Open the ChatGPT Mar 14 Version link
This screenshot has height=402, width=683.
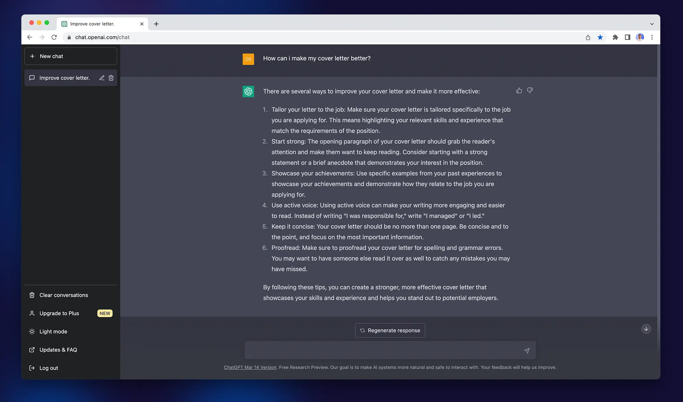tap(250, 367)
